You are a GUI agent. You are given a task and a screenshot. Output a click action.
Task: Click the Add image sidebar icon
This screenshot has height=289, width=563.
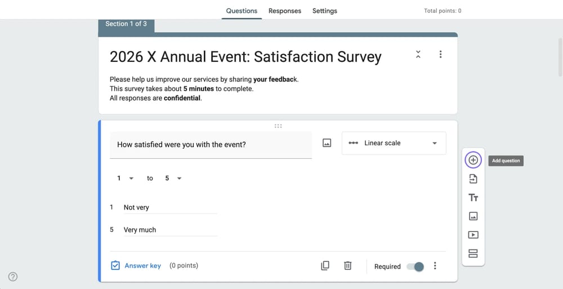click(473, 216)
